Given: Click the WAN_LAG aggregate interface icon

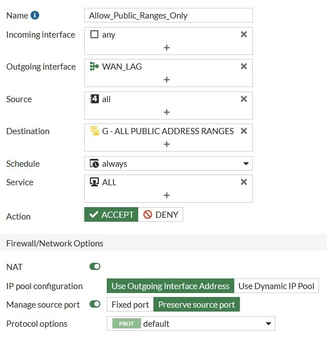Looking at the screenshot, I should (x=94, y=66).
